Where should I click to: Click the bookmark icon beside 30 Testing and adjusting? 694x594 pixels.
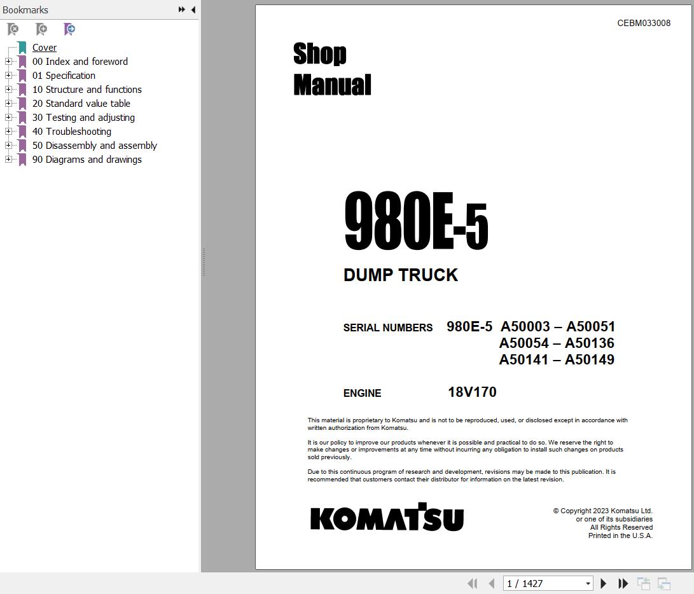tap(22, 118)
